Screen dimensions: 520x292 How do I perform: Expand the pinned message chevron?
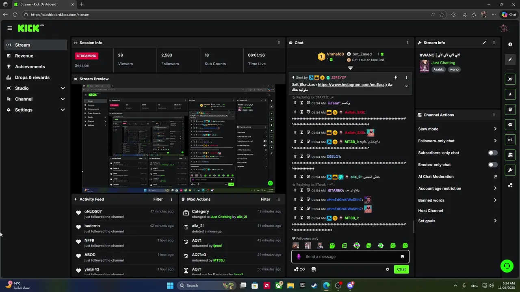point(406,86)
